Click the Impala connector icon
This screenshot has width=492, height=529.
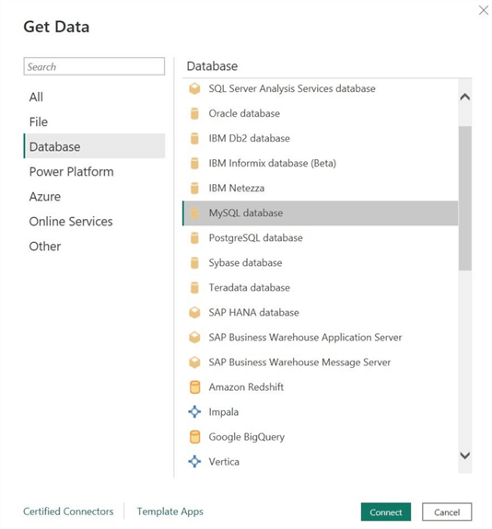194,412
